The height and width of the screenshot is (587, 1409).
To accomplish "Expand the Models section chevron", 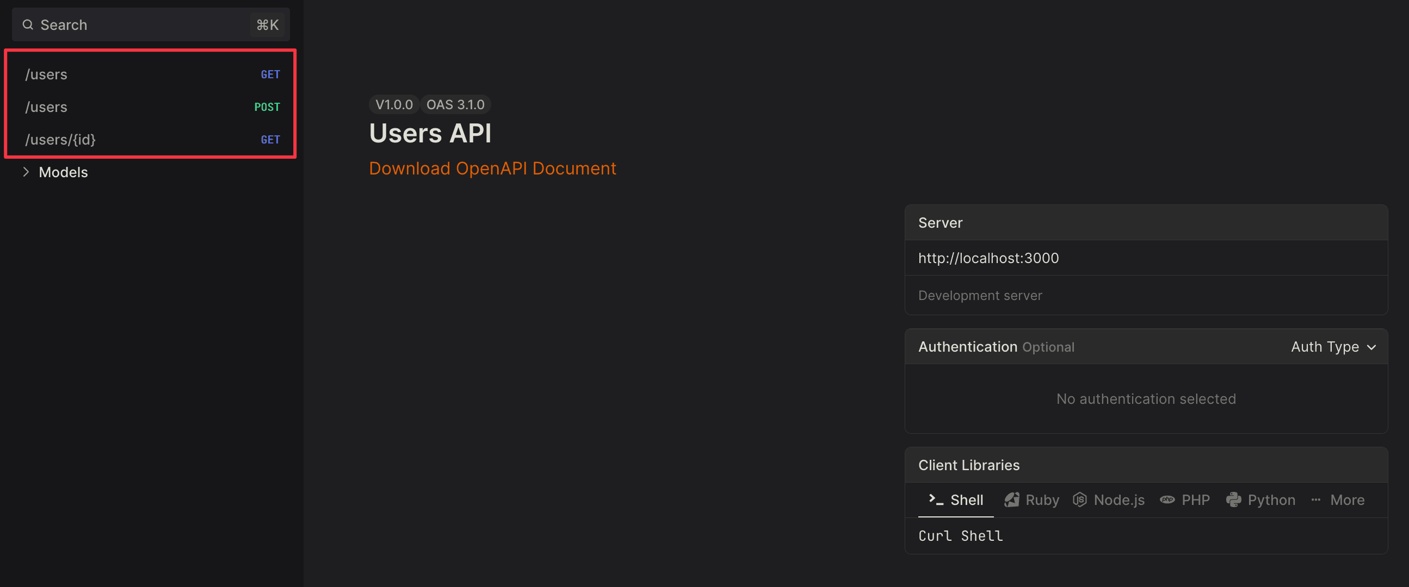I will pyautogui.click(x=26, y=172).
